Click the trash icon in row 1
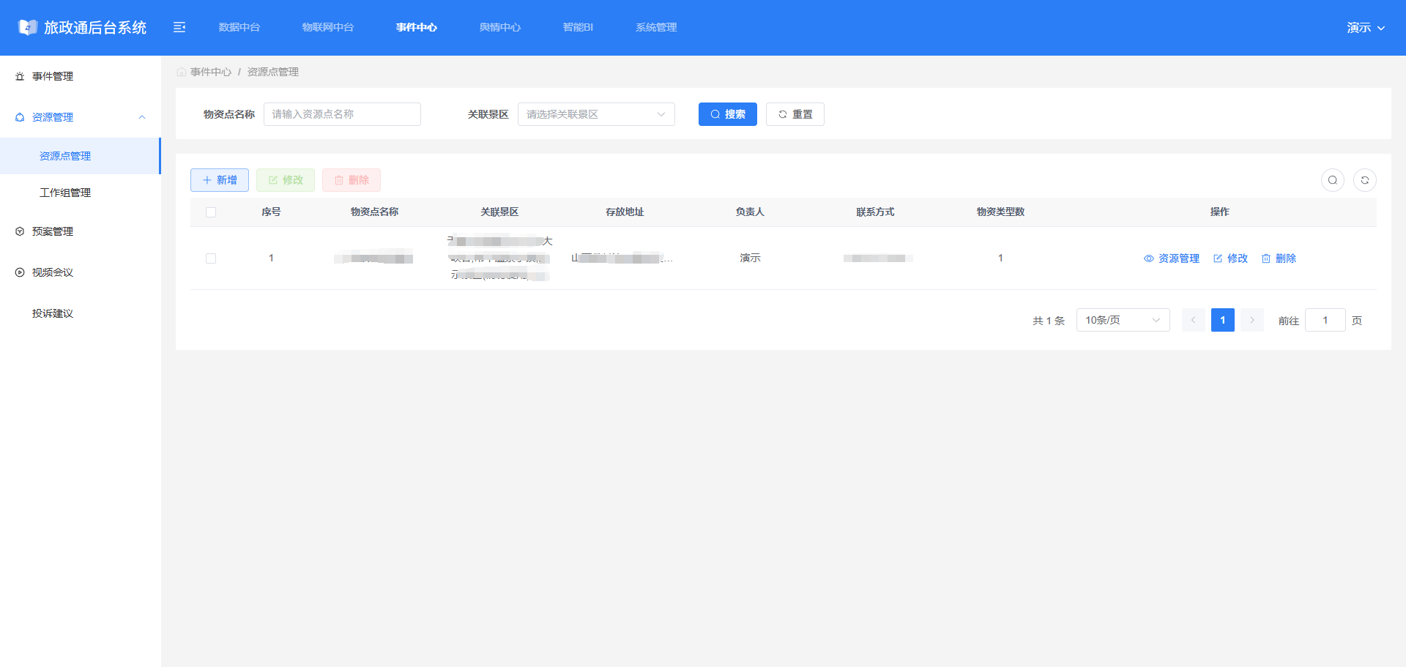Image resolution: width=1406 pixels, height=667 pixels. (1266, 258)
